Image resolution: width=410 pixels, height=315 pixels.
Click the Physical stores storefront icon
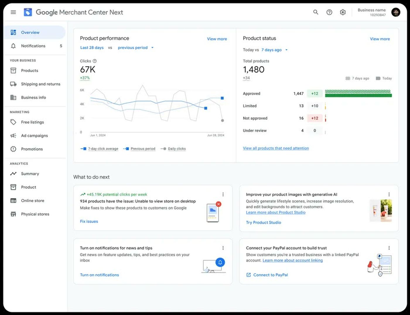click(13, 214)
